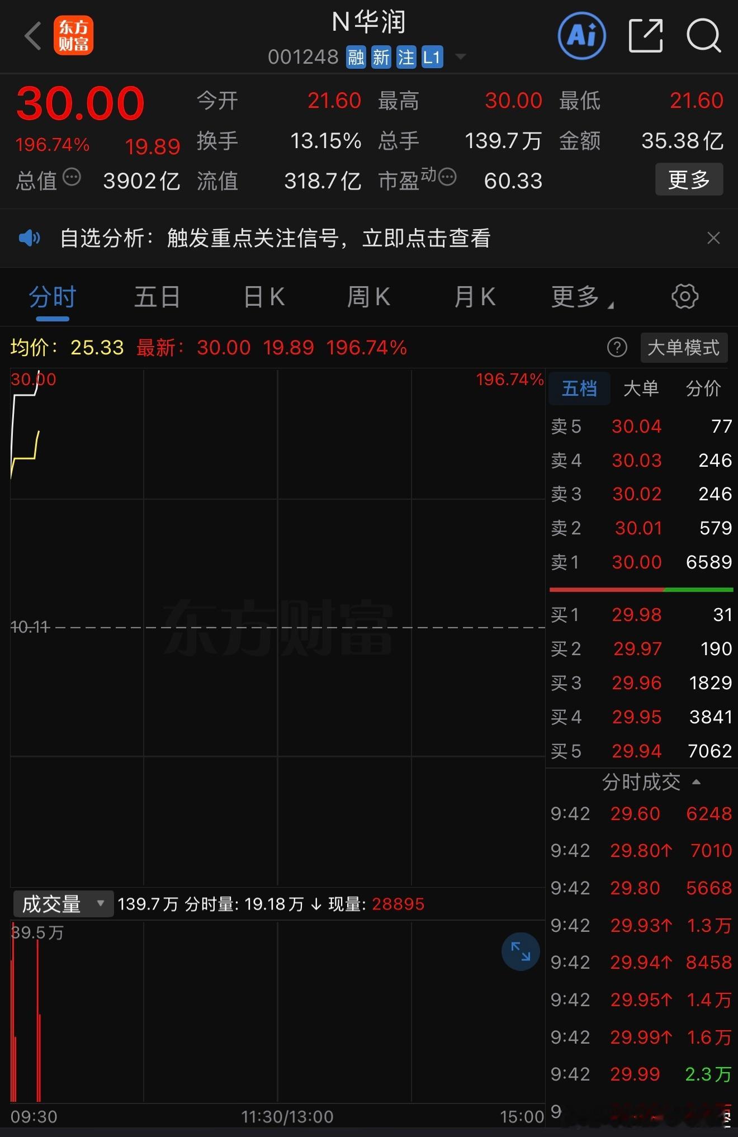Open the 东方财富 logo icon
This screenshot has width=738, height=1137.
(73, 36)
